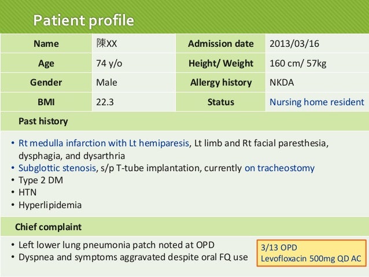Viewport: 369px width, 277px height.
Task: Click the patient name 陳XX
Action: pyautogui.click(x=106, y=43)
